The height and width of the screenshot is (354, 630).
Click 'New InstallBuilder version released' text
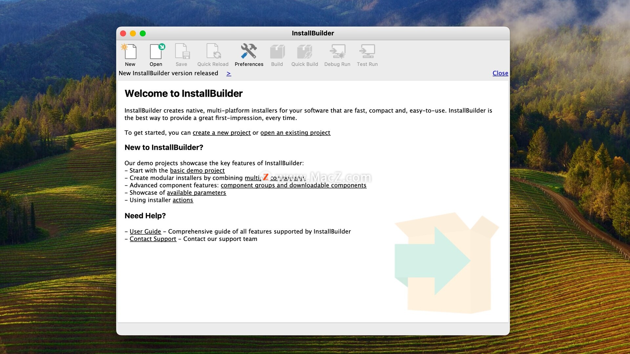click(168, 73)
